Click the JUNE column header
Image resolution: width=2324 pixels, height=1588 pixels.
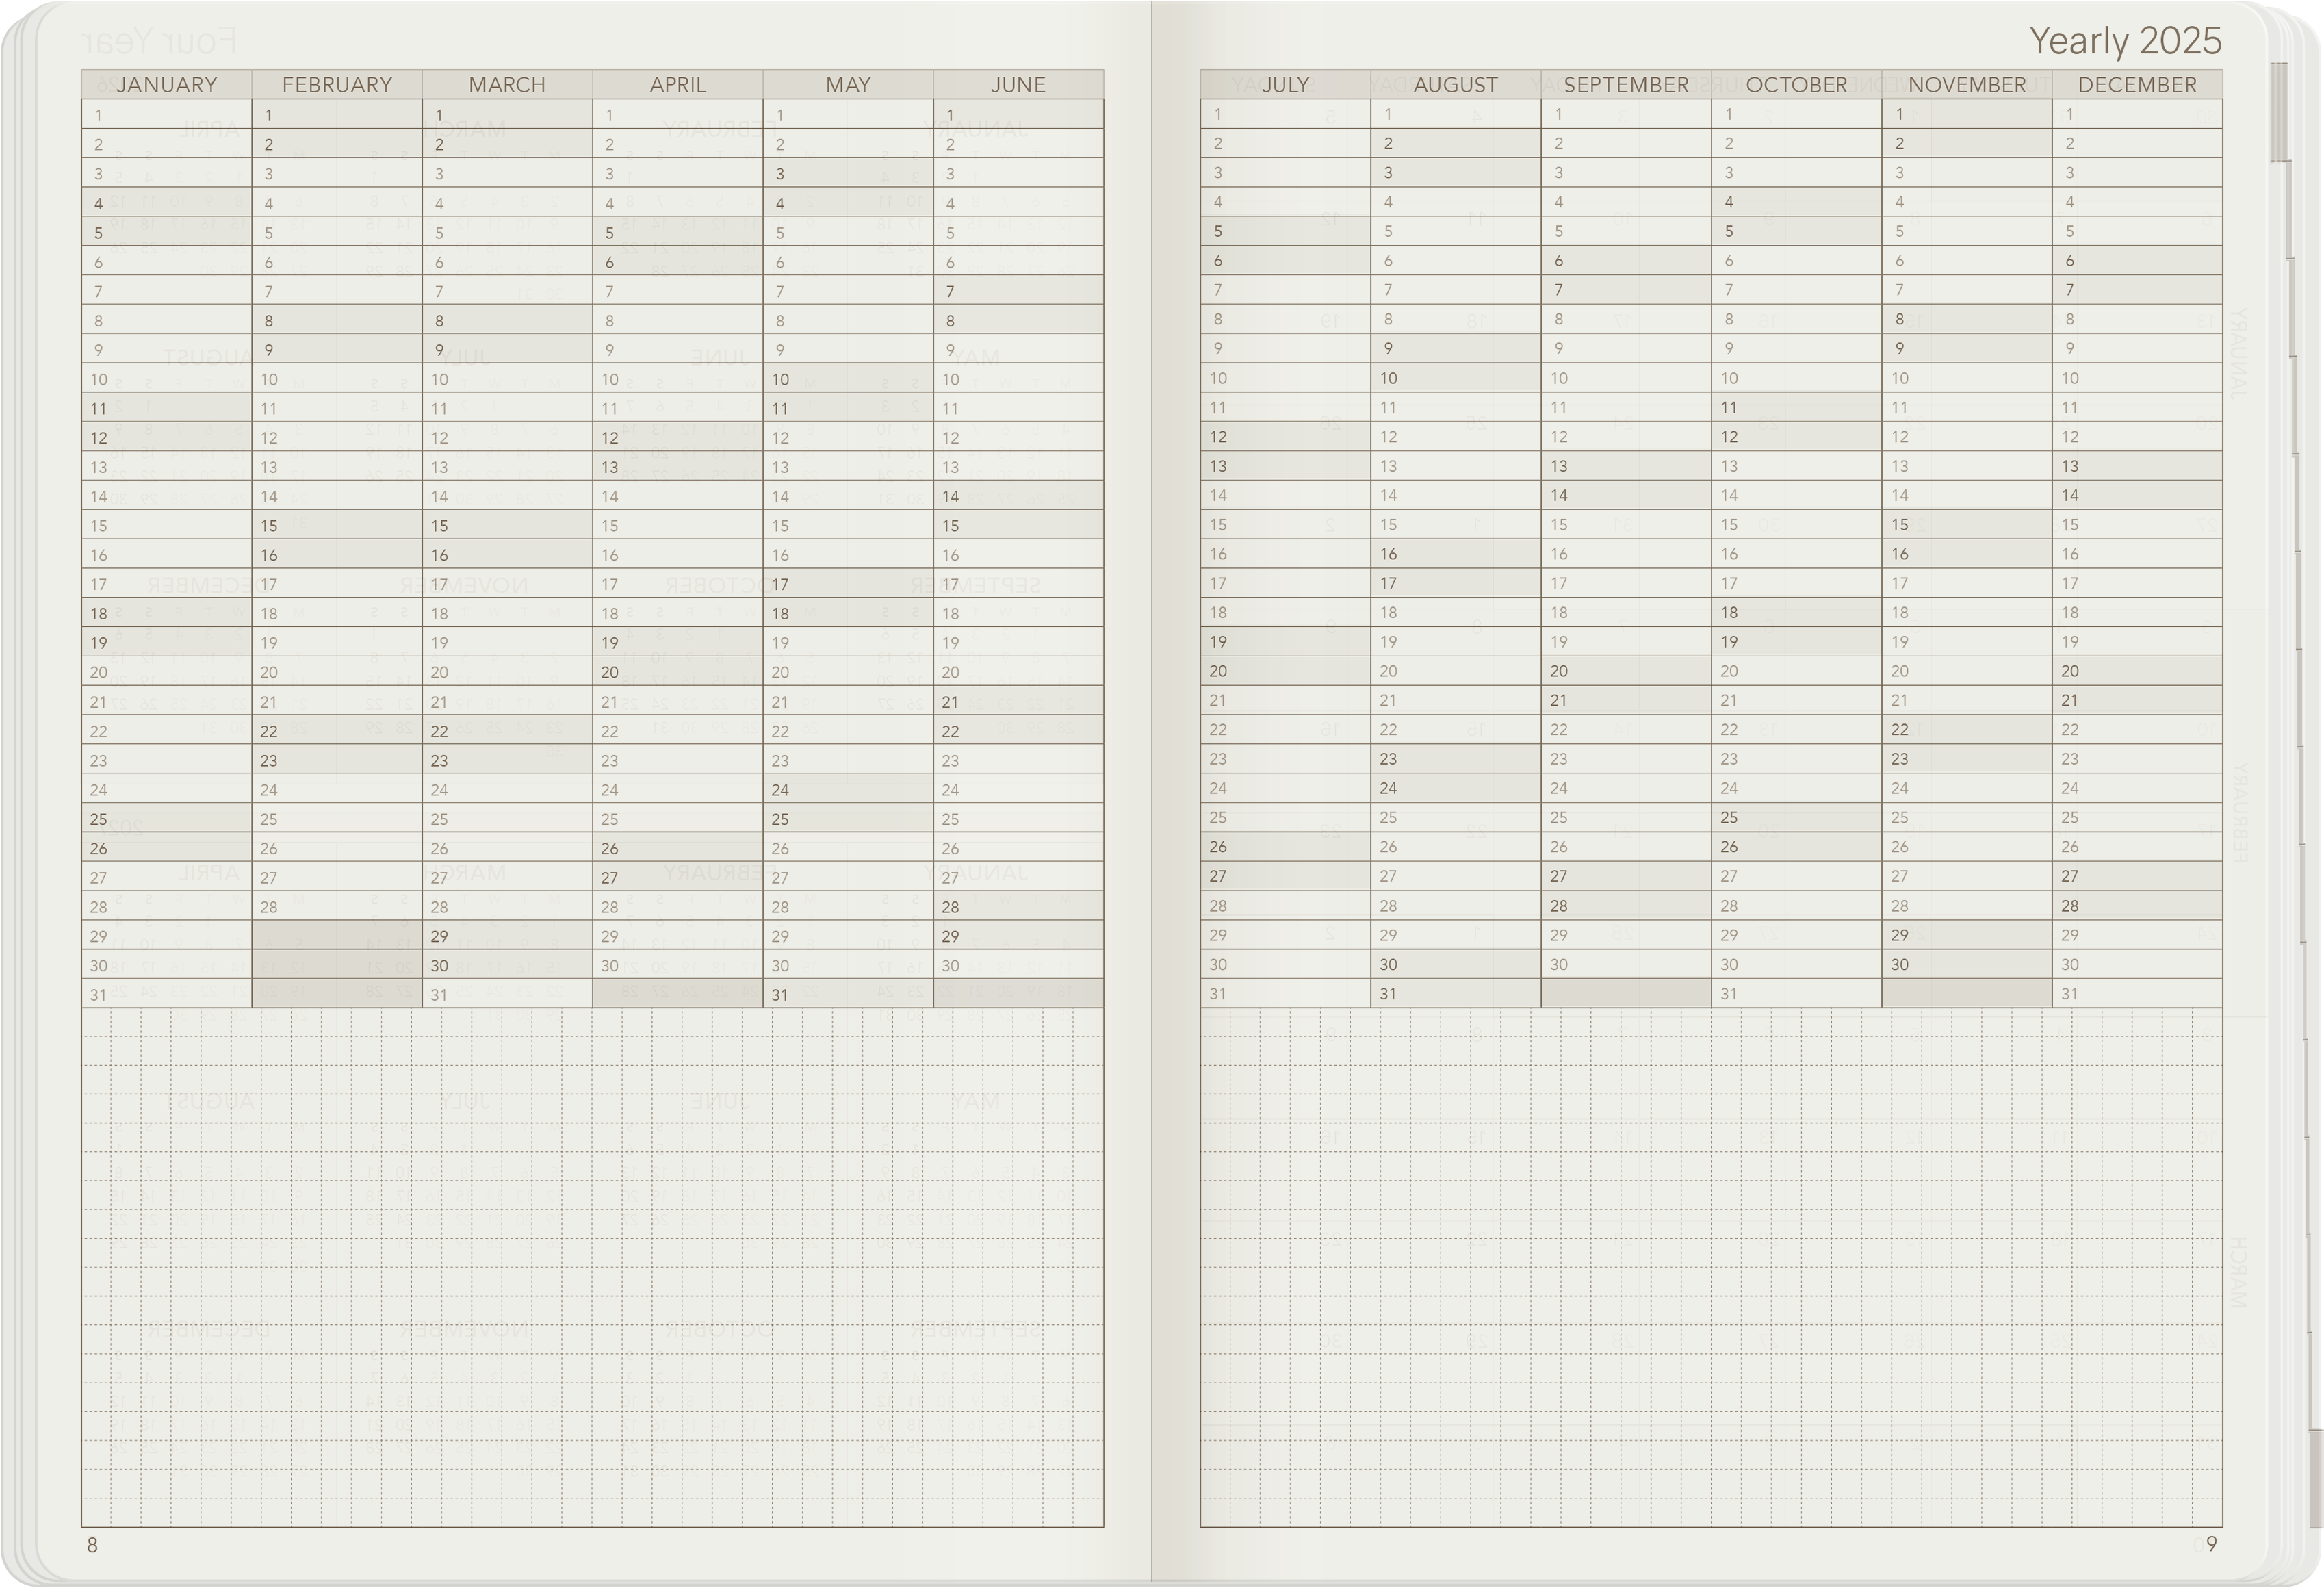click(1018, 85)
